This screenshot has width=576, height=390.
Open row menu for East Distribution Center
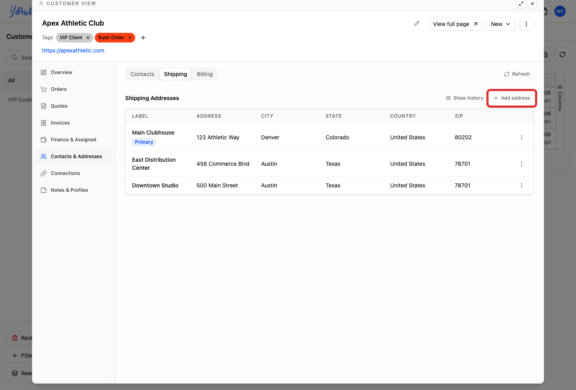tap(522, 164)
